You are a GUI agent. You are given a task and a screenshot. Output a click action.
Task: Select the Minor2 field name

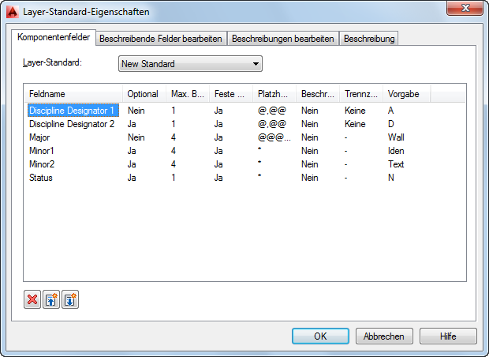coord(42,164)
